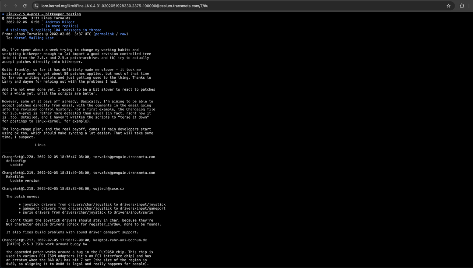The image size is (473, 268).
Task: Go back to the previous page
Action: point(6,6)
